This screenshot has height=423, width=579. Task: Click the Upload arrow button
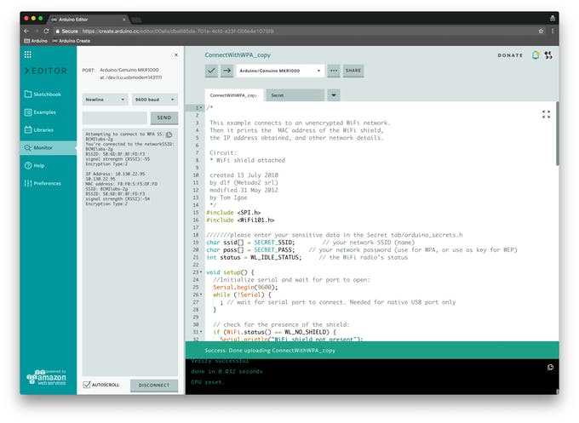click(x=227, y=71)
